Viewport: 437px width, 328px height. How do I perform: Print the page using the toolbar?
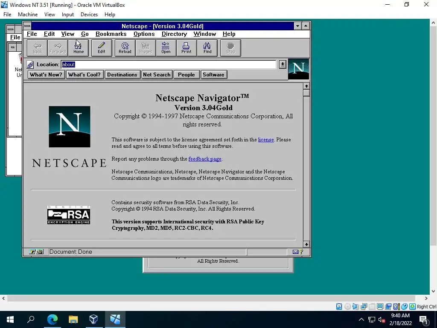pyautogui.click(x=186, y=48)
